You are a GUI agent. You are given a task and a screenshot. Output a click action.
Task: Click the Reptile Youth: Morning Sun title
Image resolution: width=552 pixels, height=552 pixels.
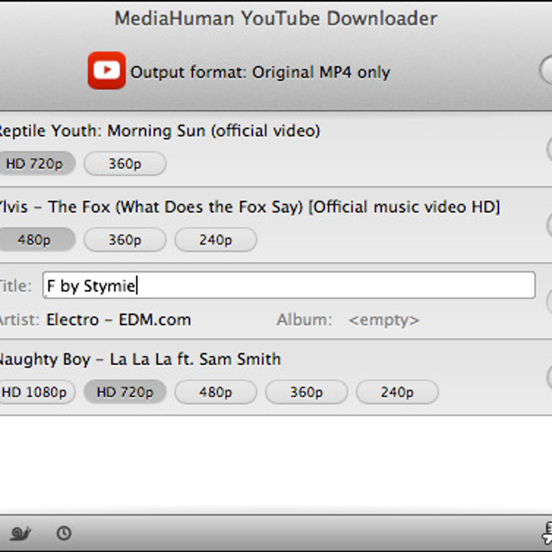pyautogui.click(x=160, y=131)
